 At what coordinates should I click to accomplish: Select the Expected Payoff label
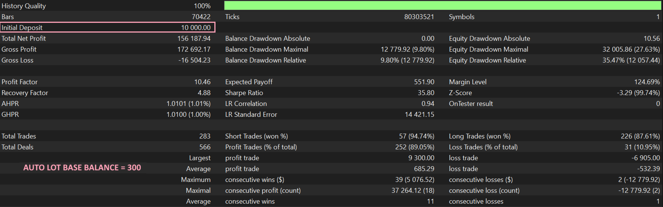[249, 82]
